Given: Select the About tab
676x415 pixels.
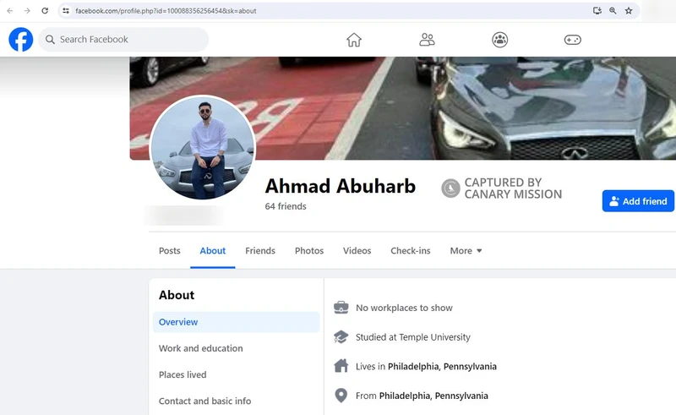Looking at the screenshot, I should pos(213,251).
